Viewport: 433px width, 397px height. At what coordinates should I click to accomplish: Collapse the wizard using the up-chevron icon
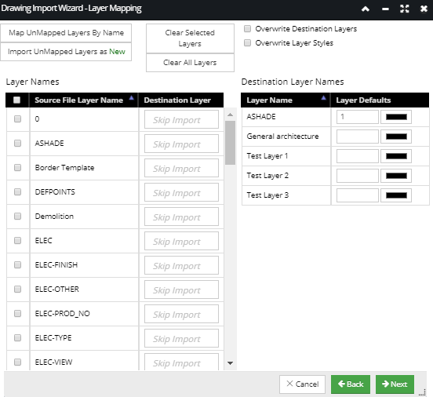tap(366, 9)
